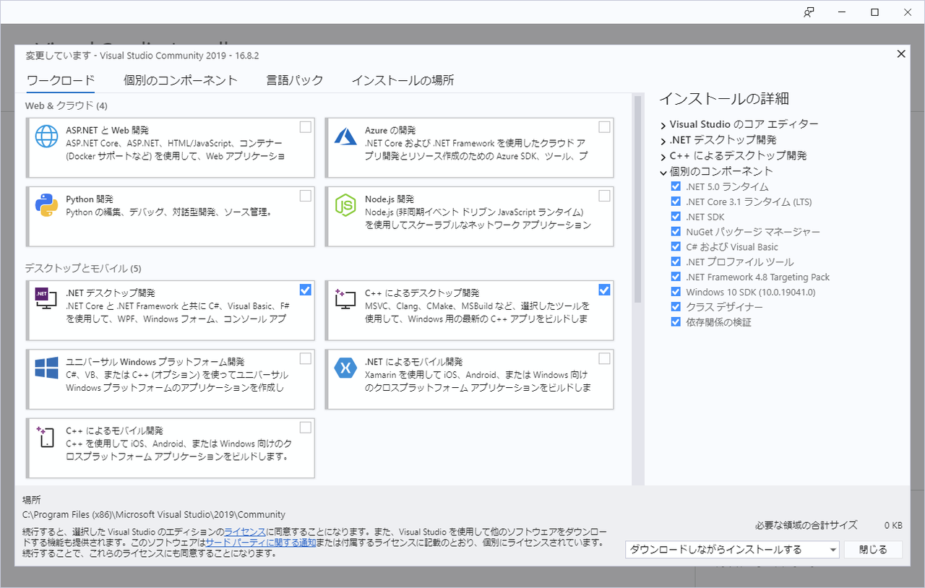Minimize the installer window

click(x=842, y=12)
